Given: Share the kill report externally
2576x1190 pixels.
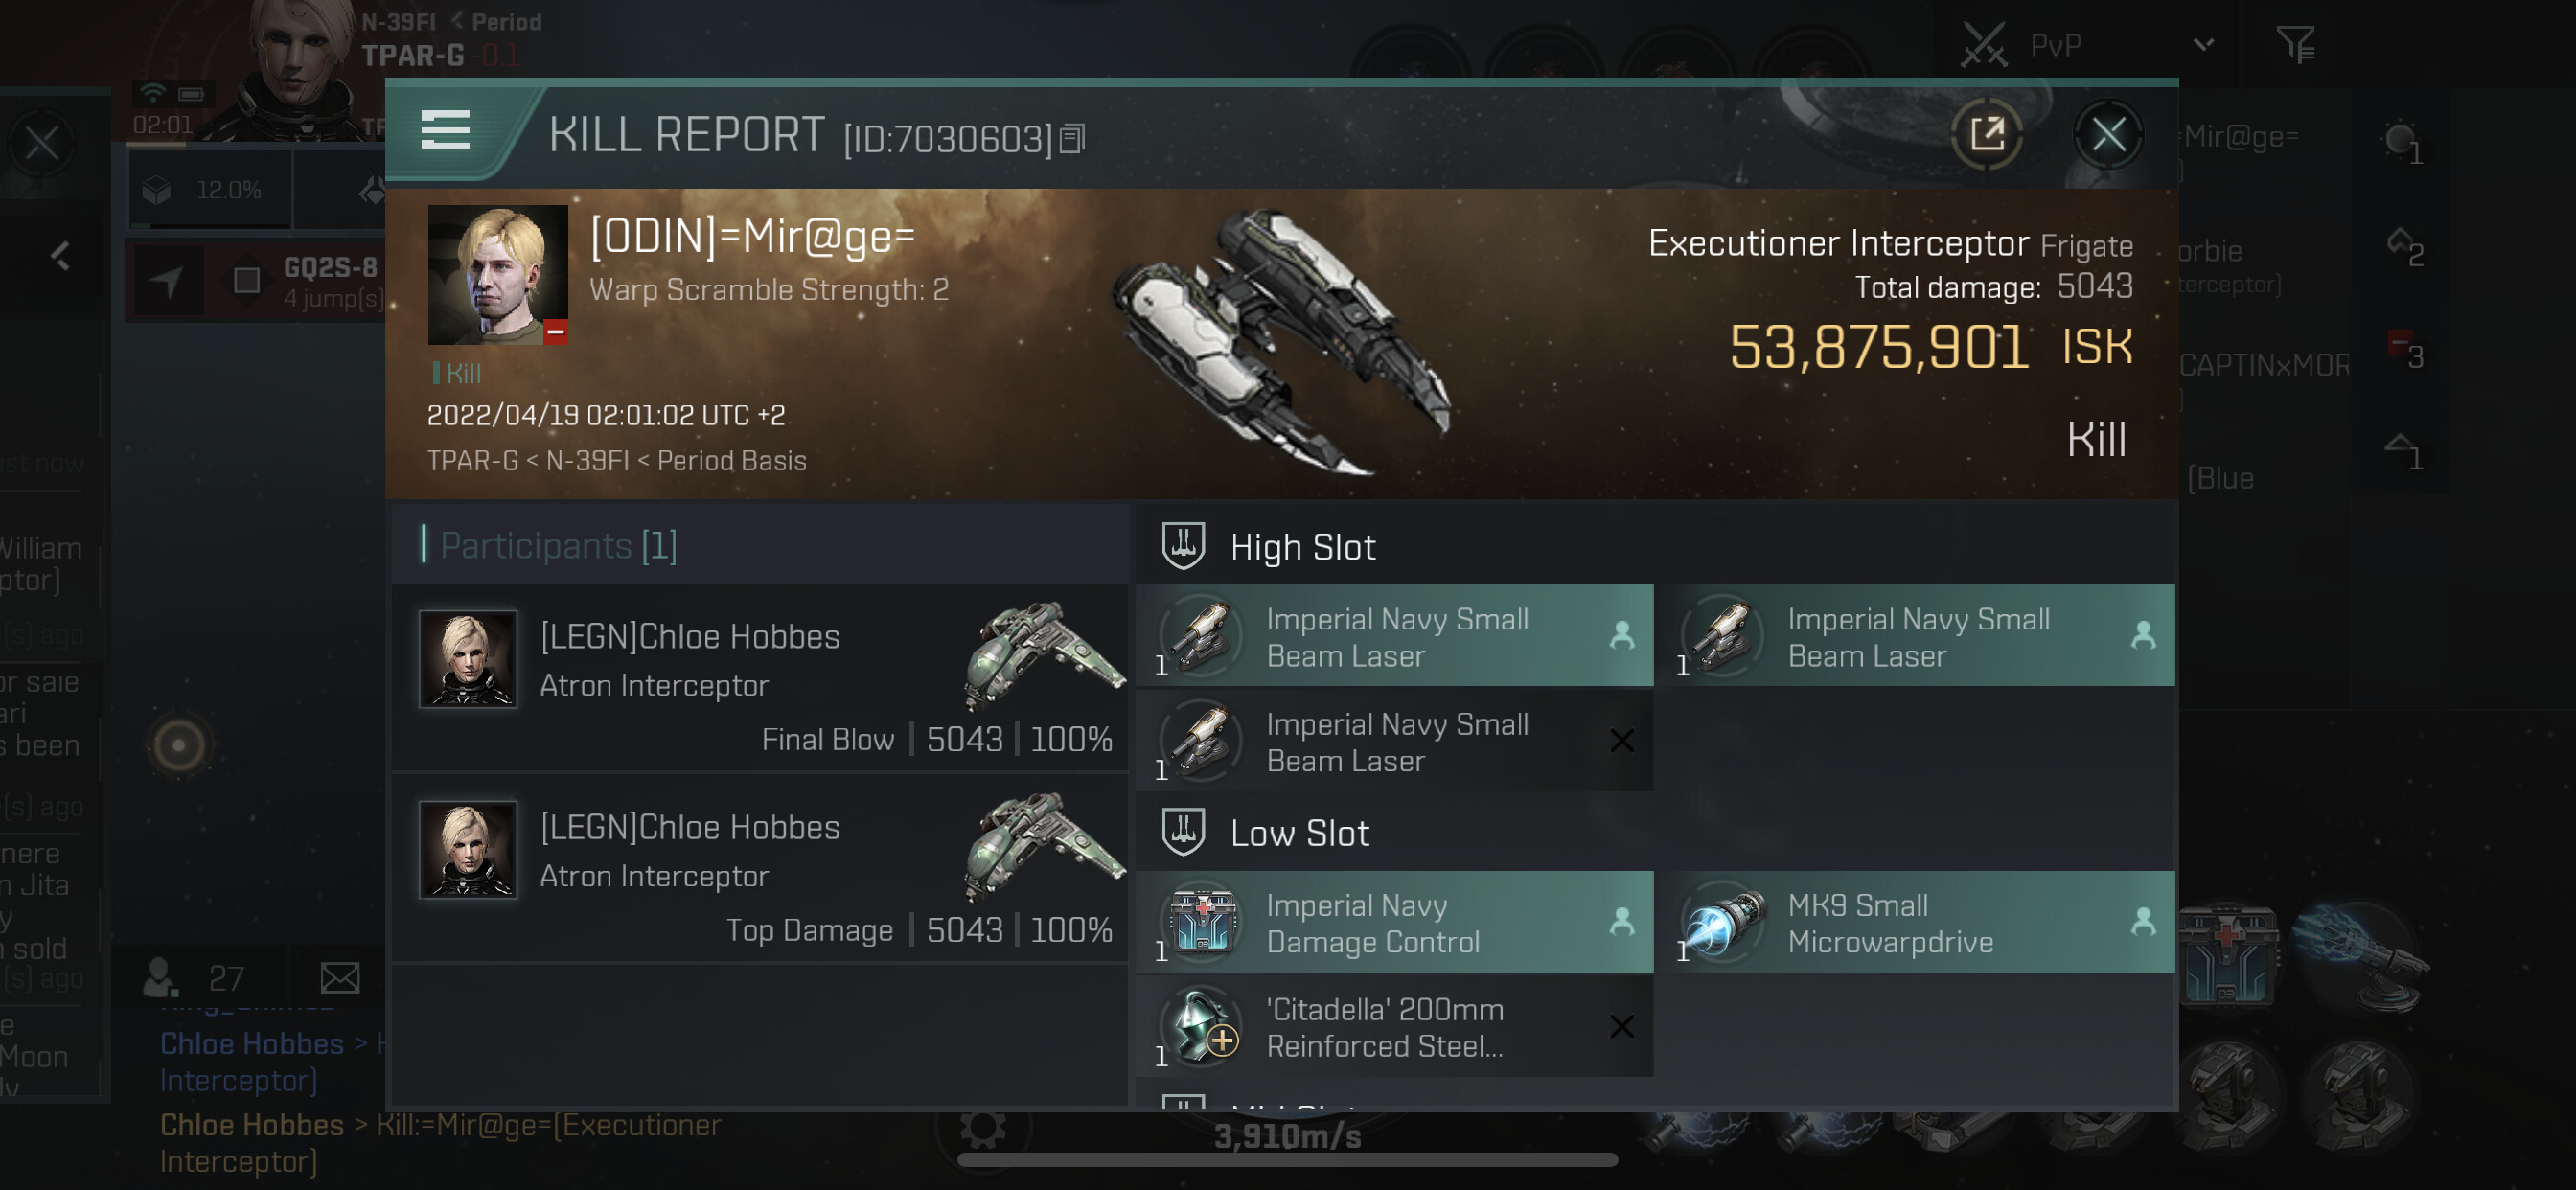Looking at the screenshot, I should 1986,134.
